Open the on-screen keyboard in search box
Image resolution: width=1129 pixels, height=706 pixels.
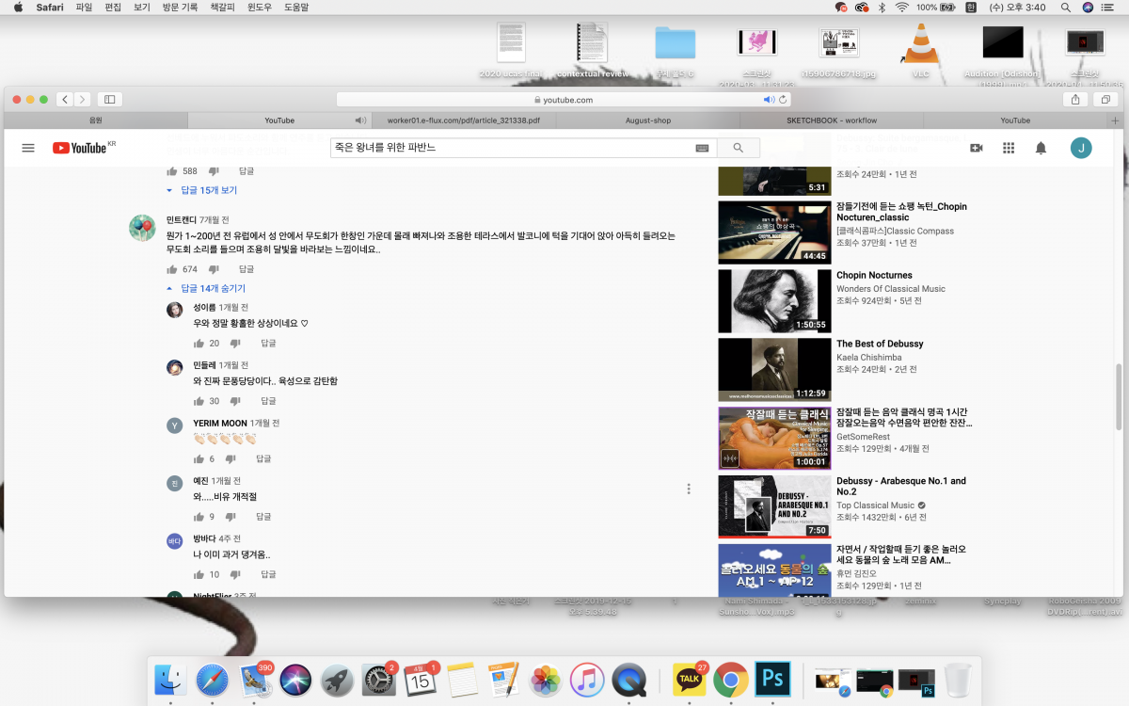click(x=702, y=148)
